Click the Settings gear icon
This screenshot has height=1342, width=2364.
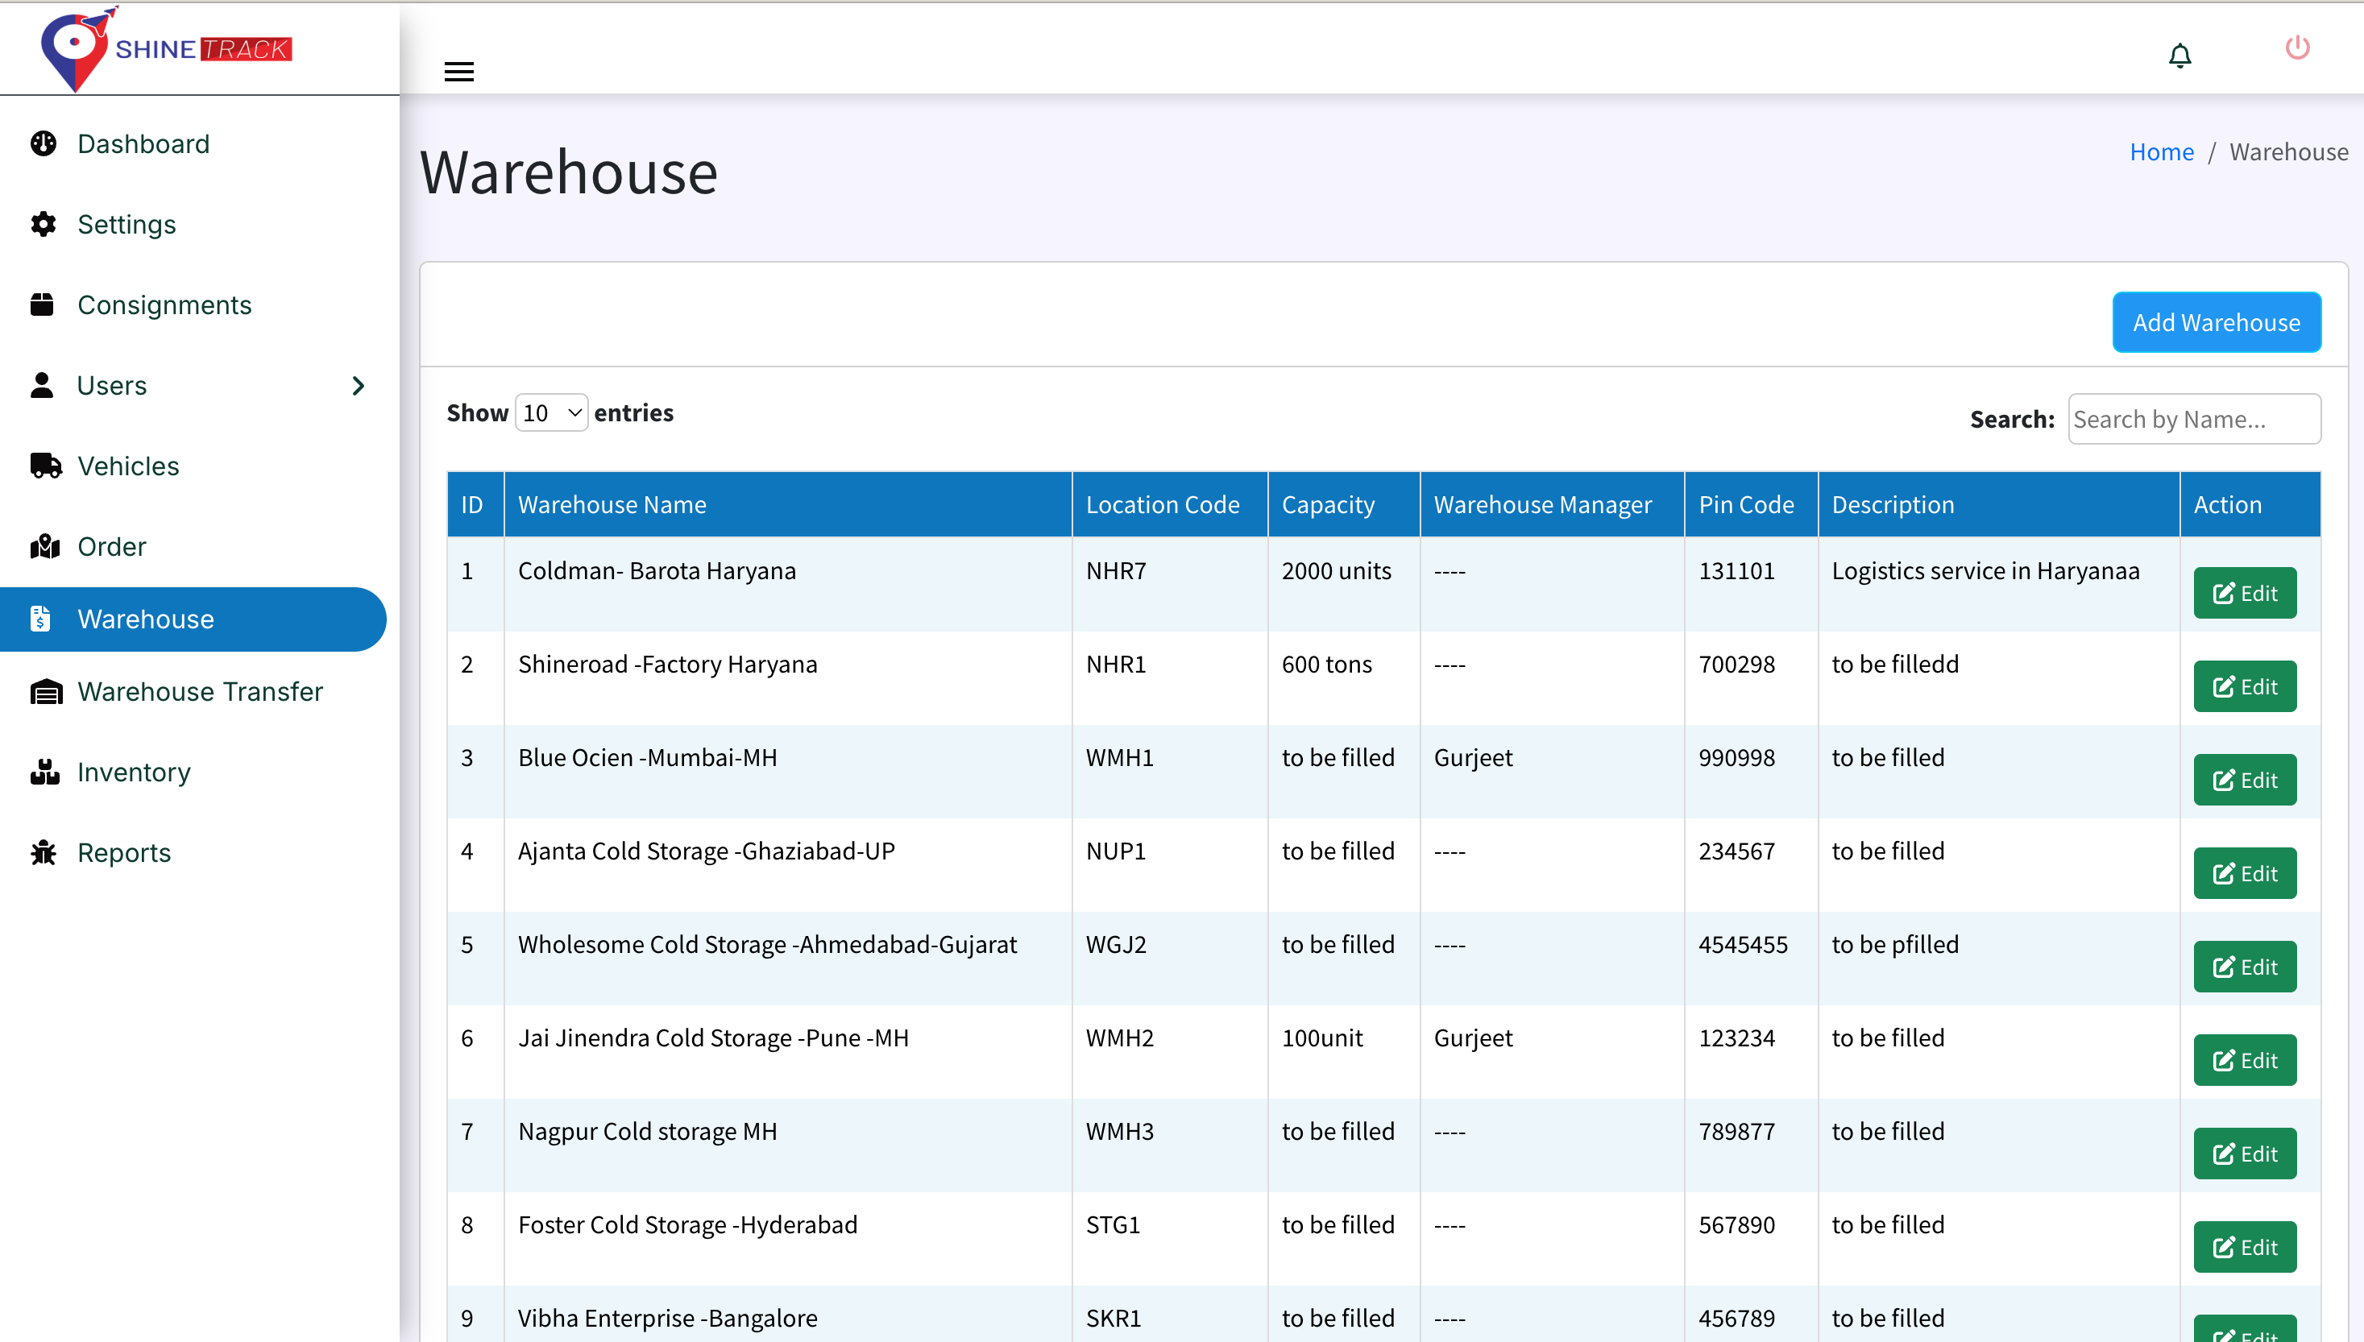coord(44,224)
